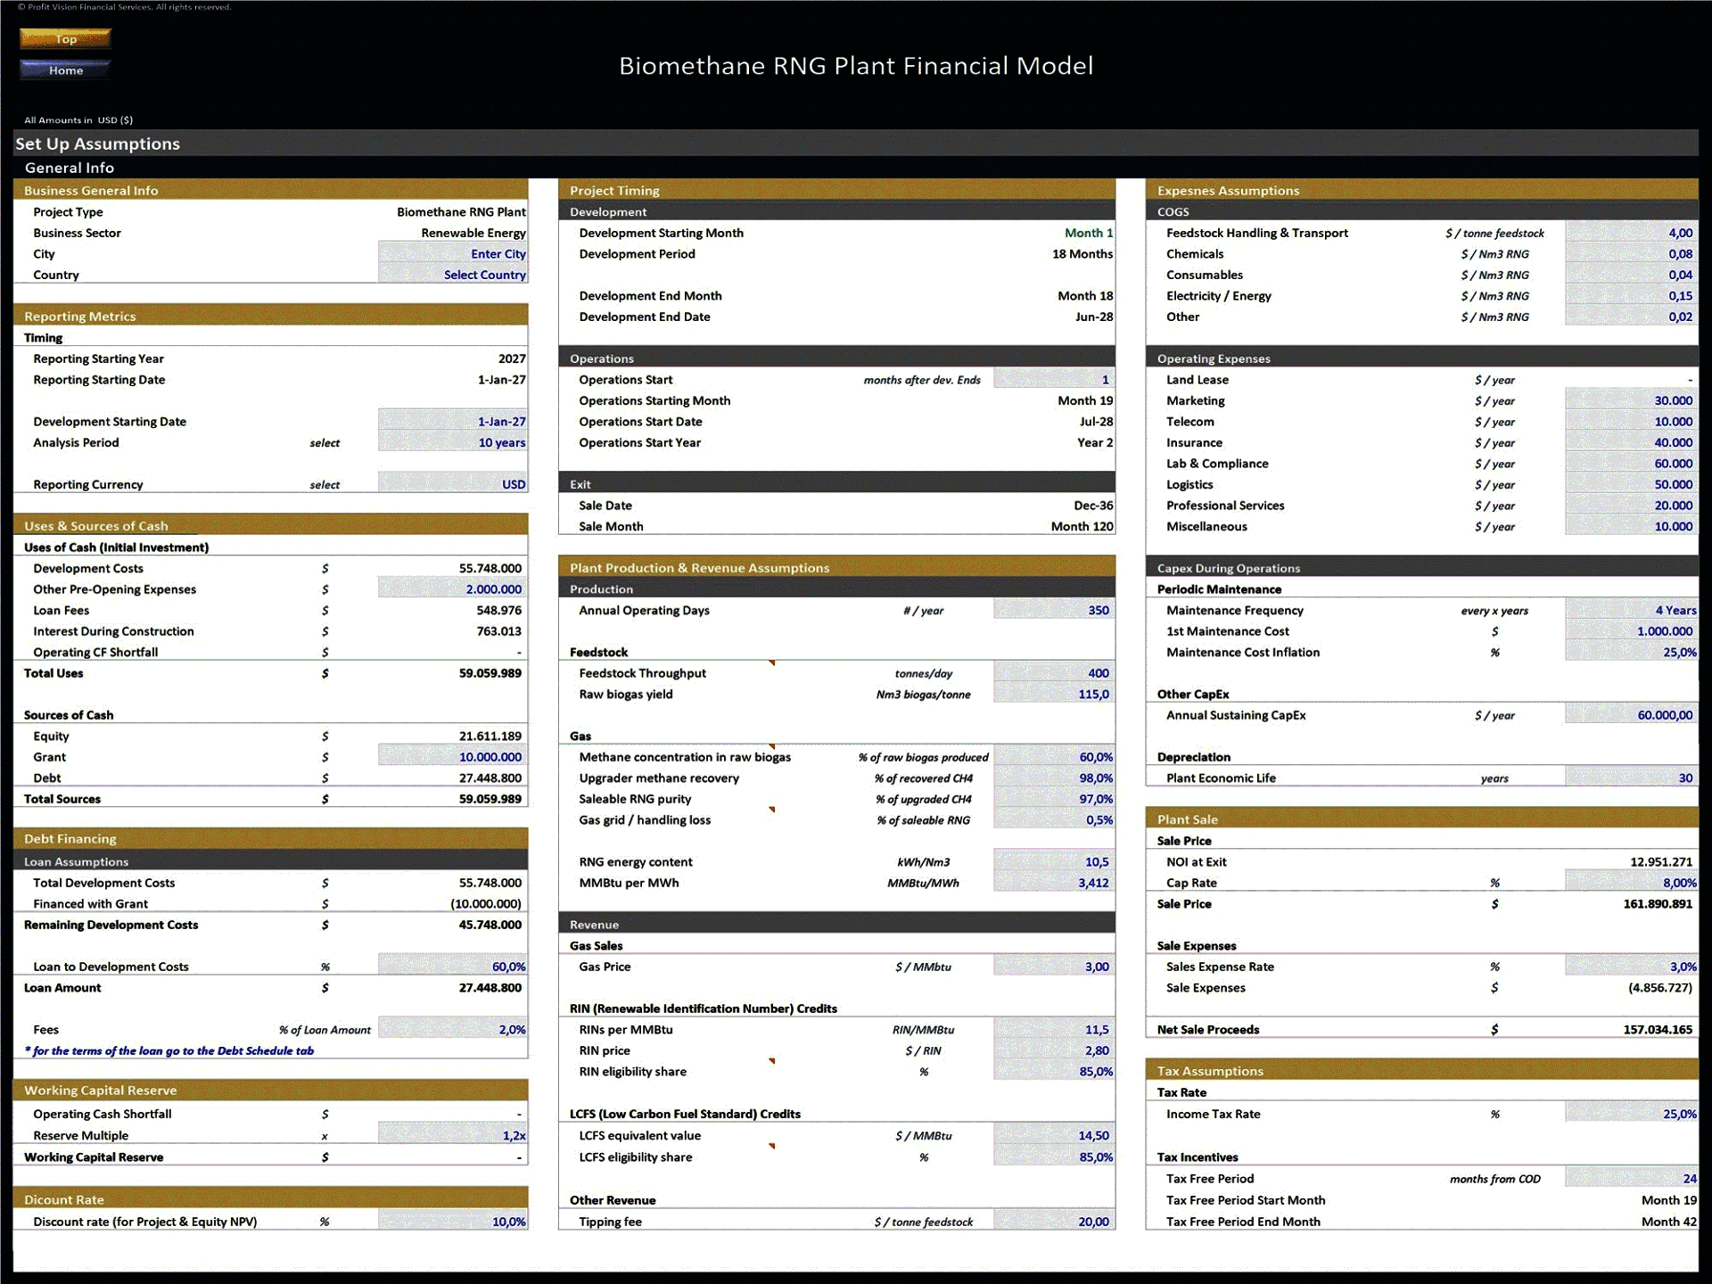Click the red comment marker beside Gas grid / handling loss

pos(772,810)
